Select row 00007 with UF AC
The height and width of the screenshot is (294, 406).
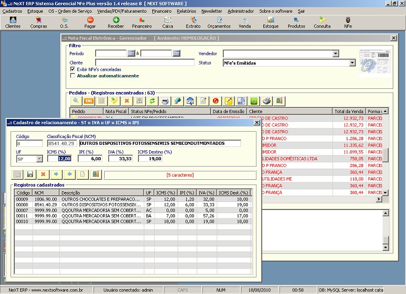pyautogui.click(x=133, y=210)
